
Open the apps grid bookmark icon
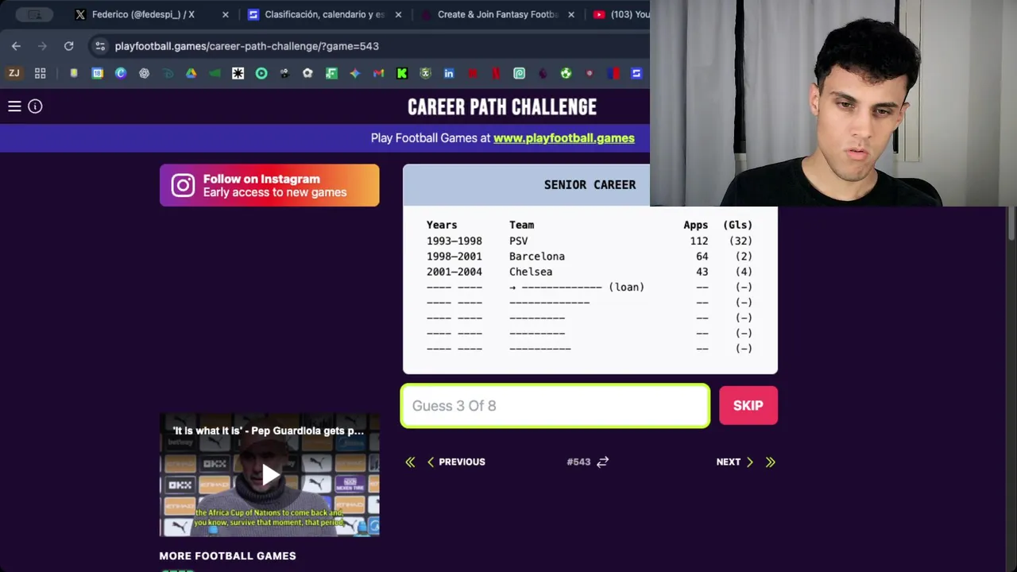(x=41, y=73)
